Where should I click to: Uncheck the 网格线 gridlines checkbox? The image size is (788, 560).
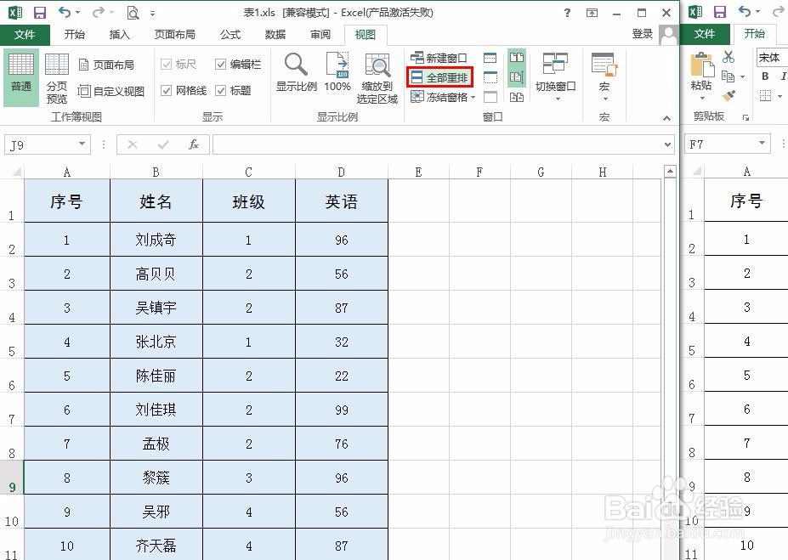tap(168, 91)
